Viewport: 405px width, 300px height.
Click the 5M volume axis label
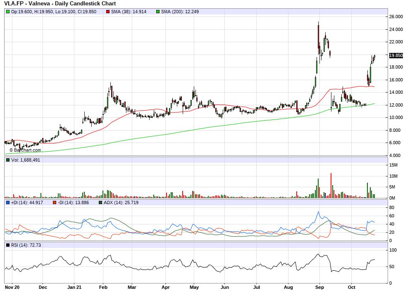click(x=392, y=187)
